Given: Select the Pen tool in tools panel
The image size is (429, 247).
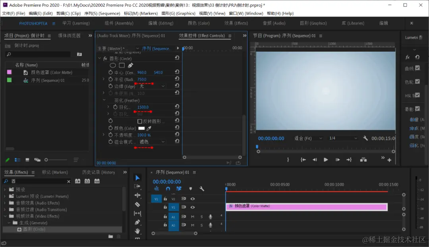Looking at the screenshot, I should 137,222.
